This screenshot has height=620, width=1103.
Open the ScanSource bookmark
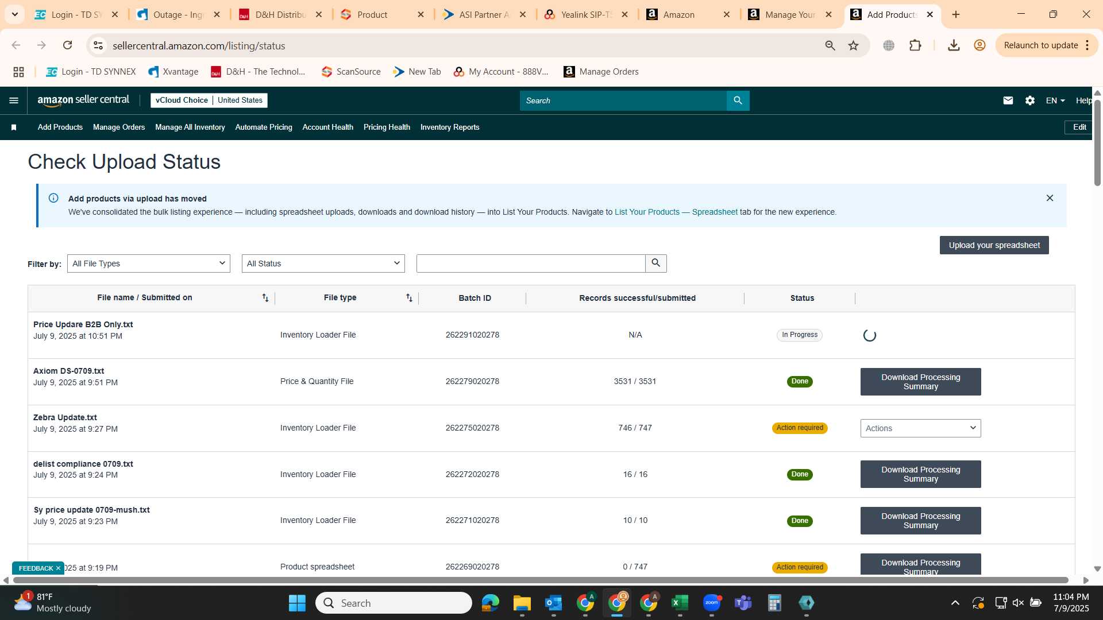coord(351,72)
